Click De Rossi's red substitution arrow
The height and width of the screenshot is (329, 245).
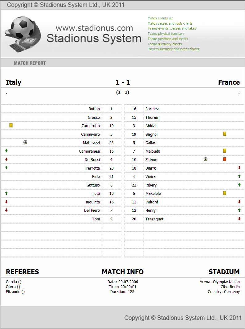tap(6, 159)
